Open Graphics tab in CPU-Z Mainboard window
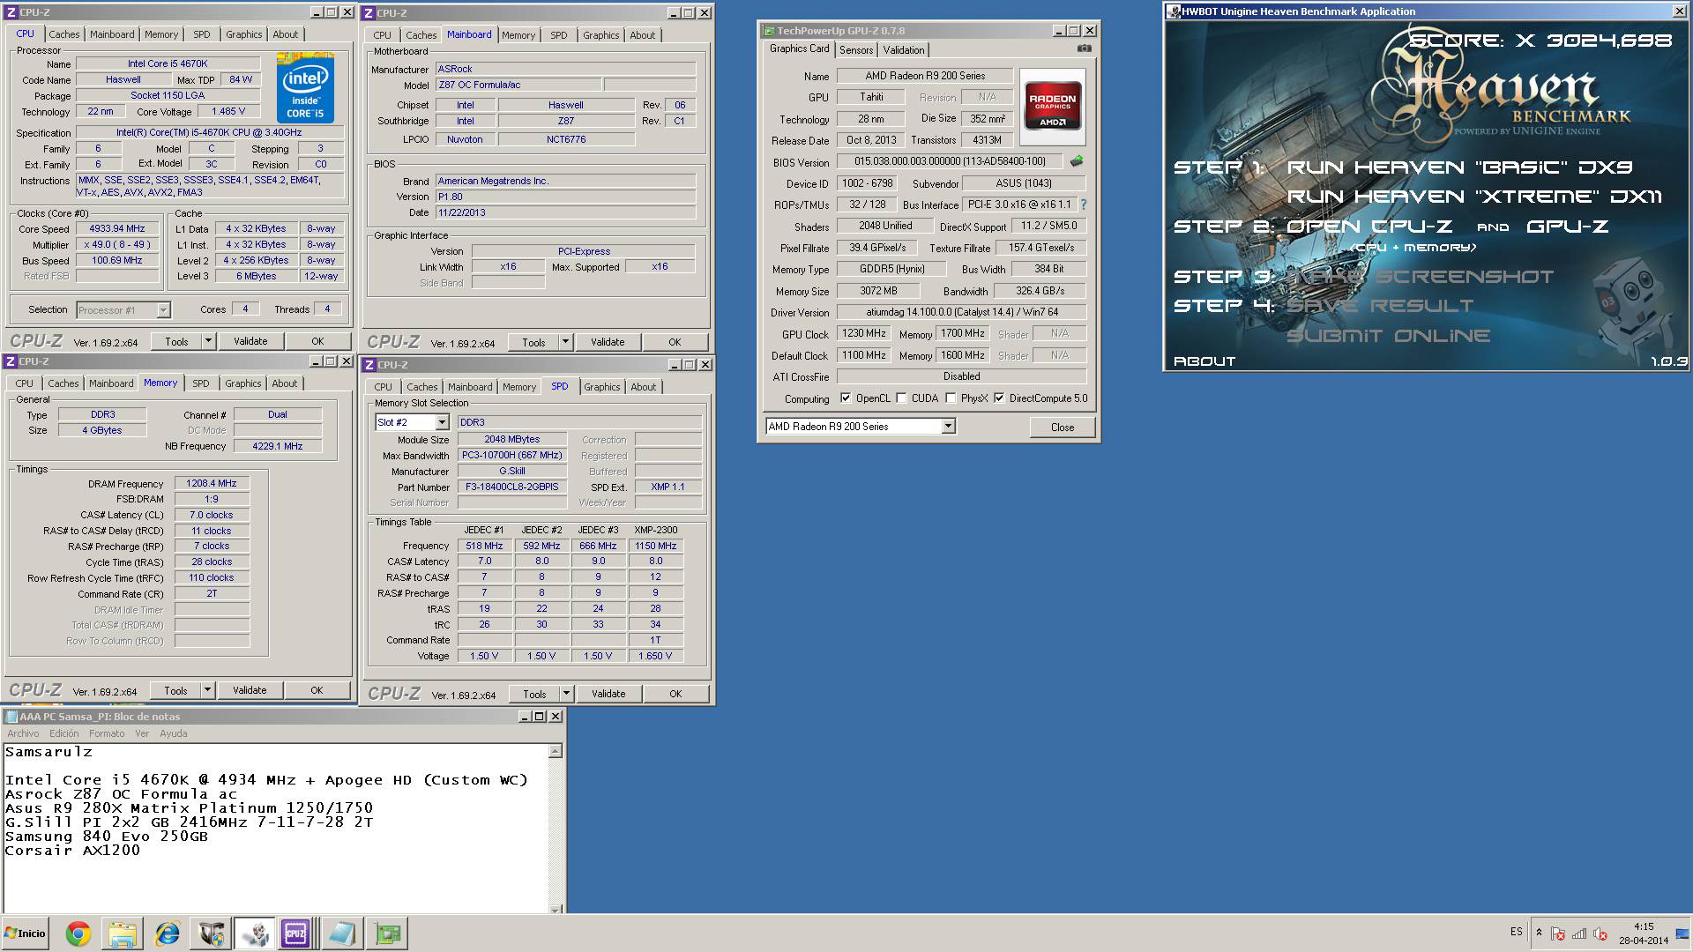Viewport: 1693px width, 952px height. pos(600,35)
